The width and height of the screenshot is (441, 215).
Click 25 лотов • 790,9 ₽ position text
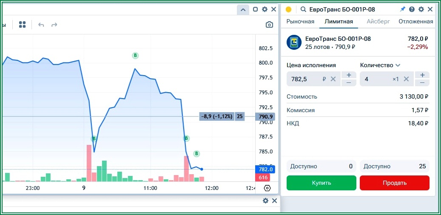coord(330,47)
